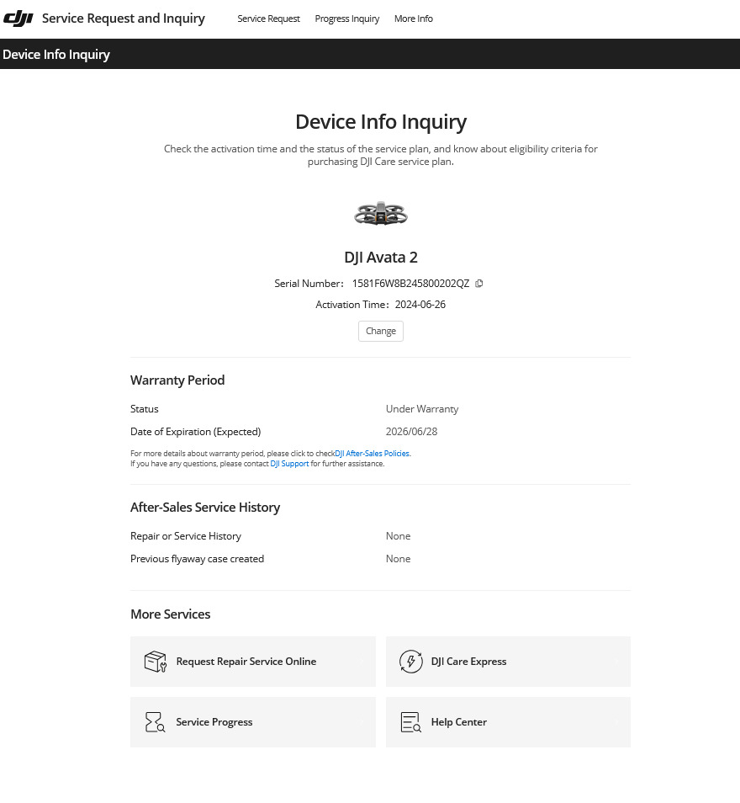Click the Help Center document search icon
This screenshot has height=803, width=740.
tap(411, 721)
